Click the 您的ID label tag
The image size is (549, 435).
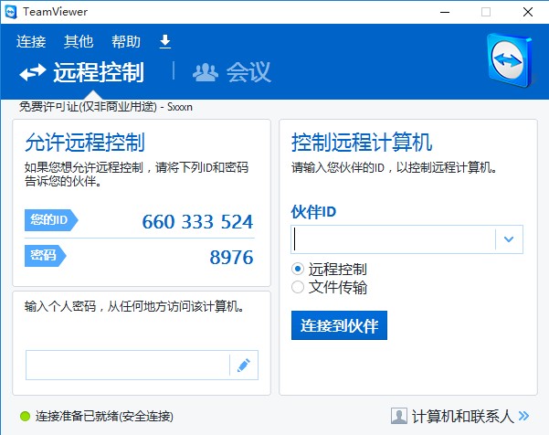tap(51, 220)
